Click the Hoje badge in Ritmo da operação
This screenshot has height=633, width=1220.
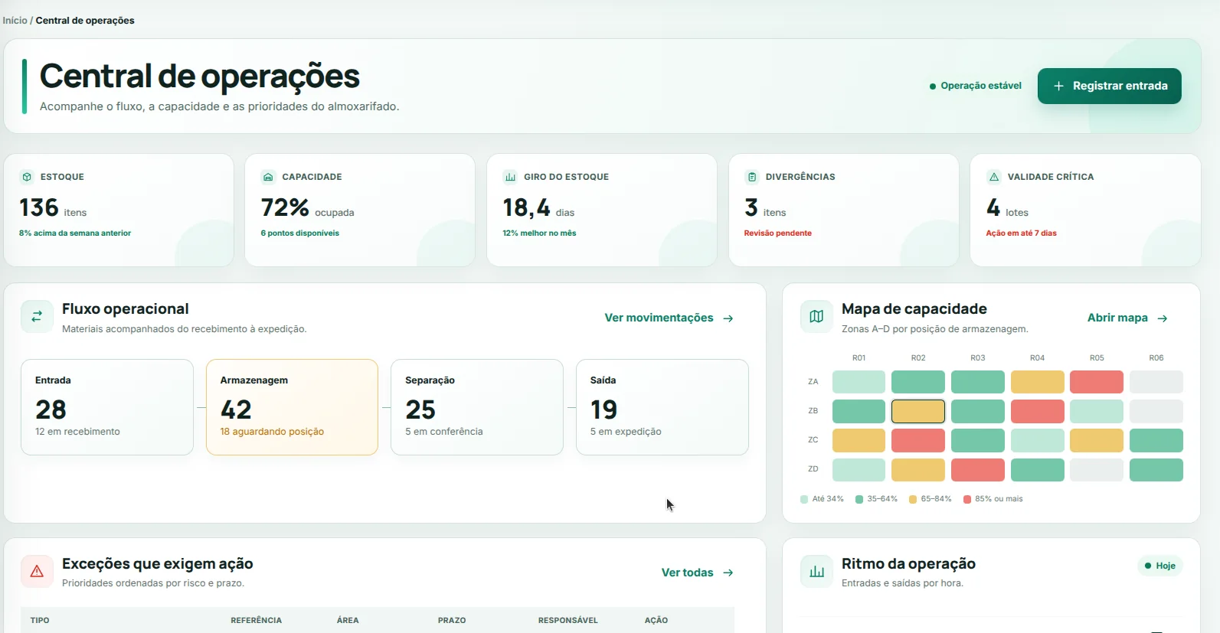1160,566
